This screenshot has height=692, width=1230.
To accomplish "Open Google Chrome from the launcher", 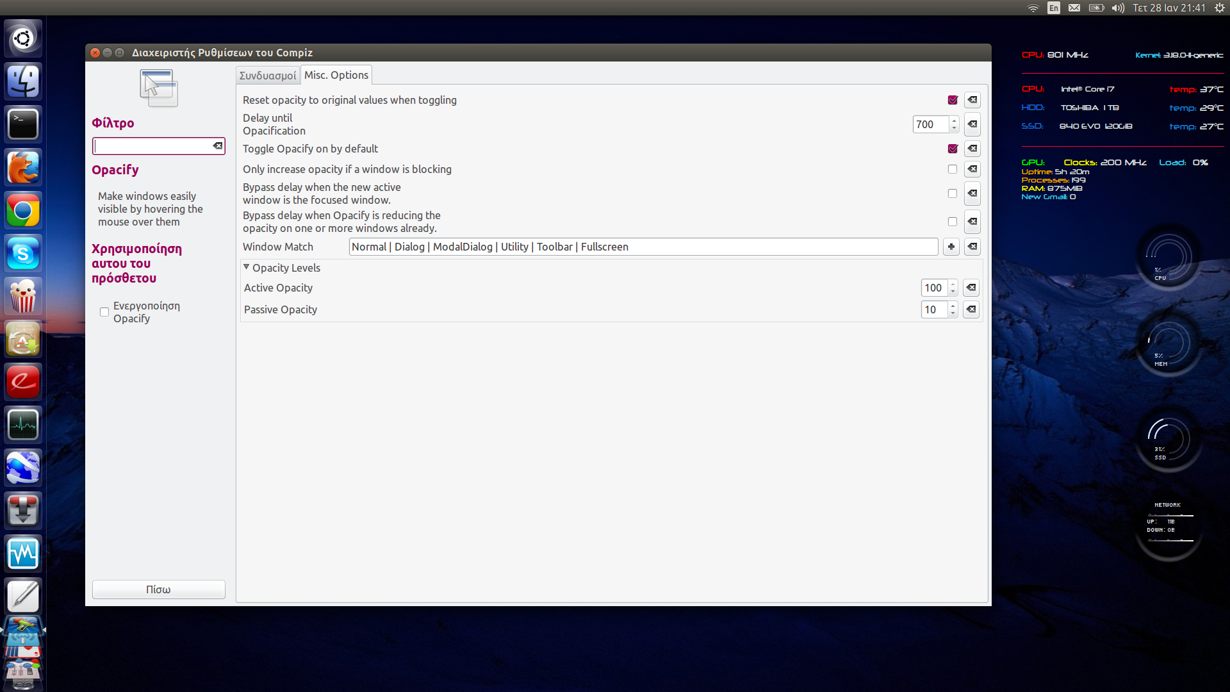I will [x=23, y=211].
